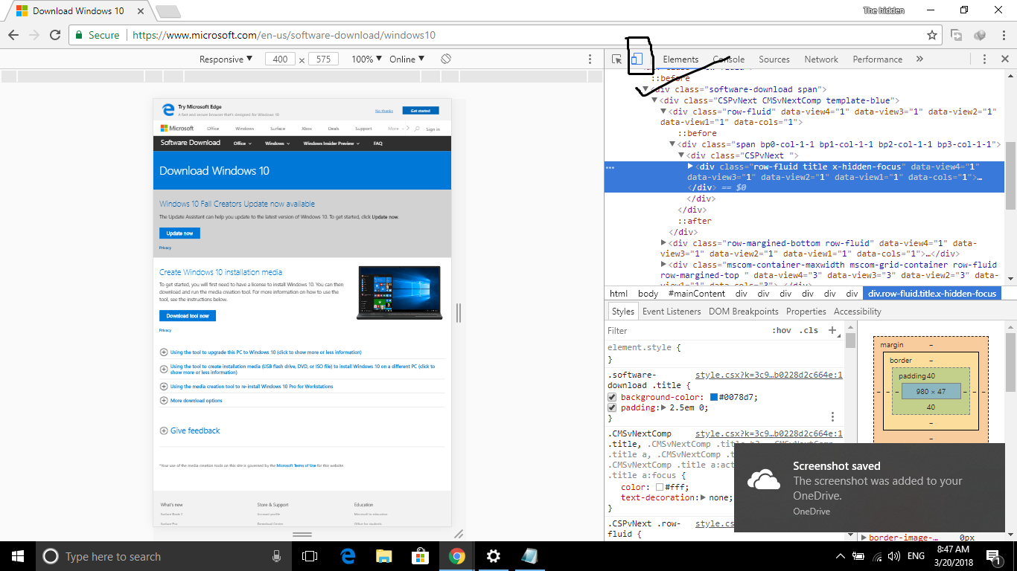Show more DevTools tabs chevron

click(919, 59)
